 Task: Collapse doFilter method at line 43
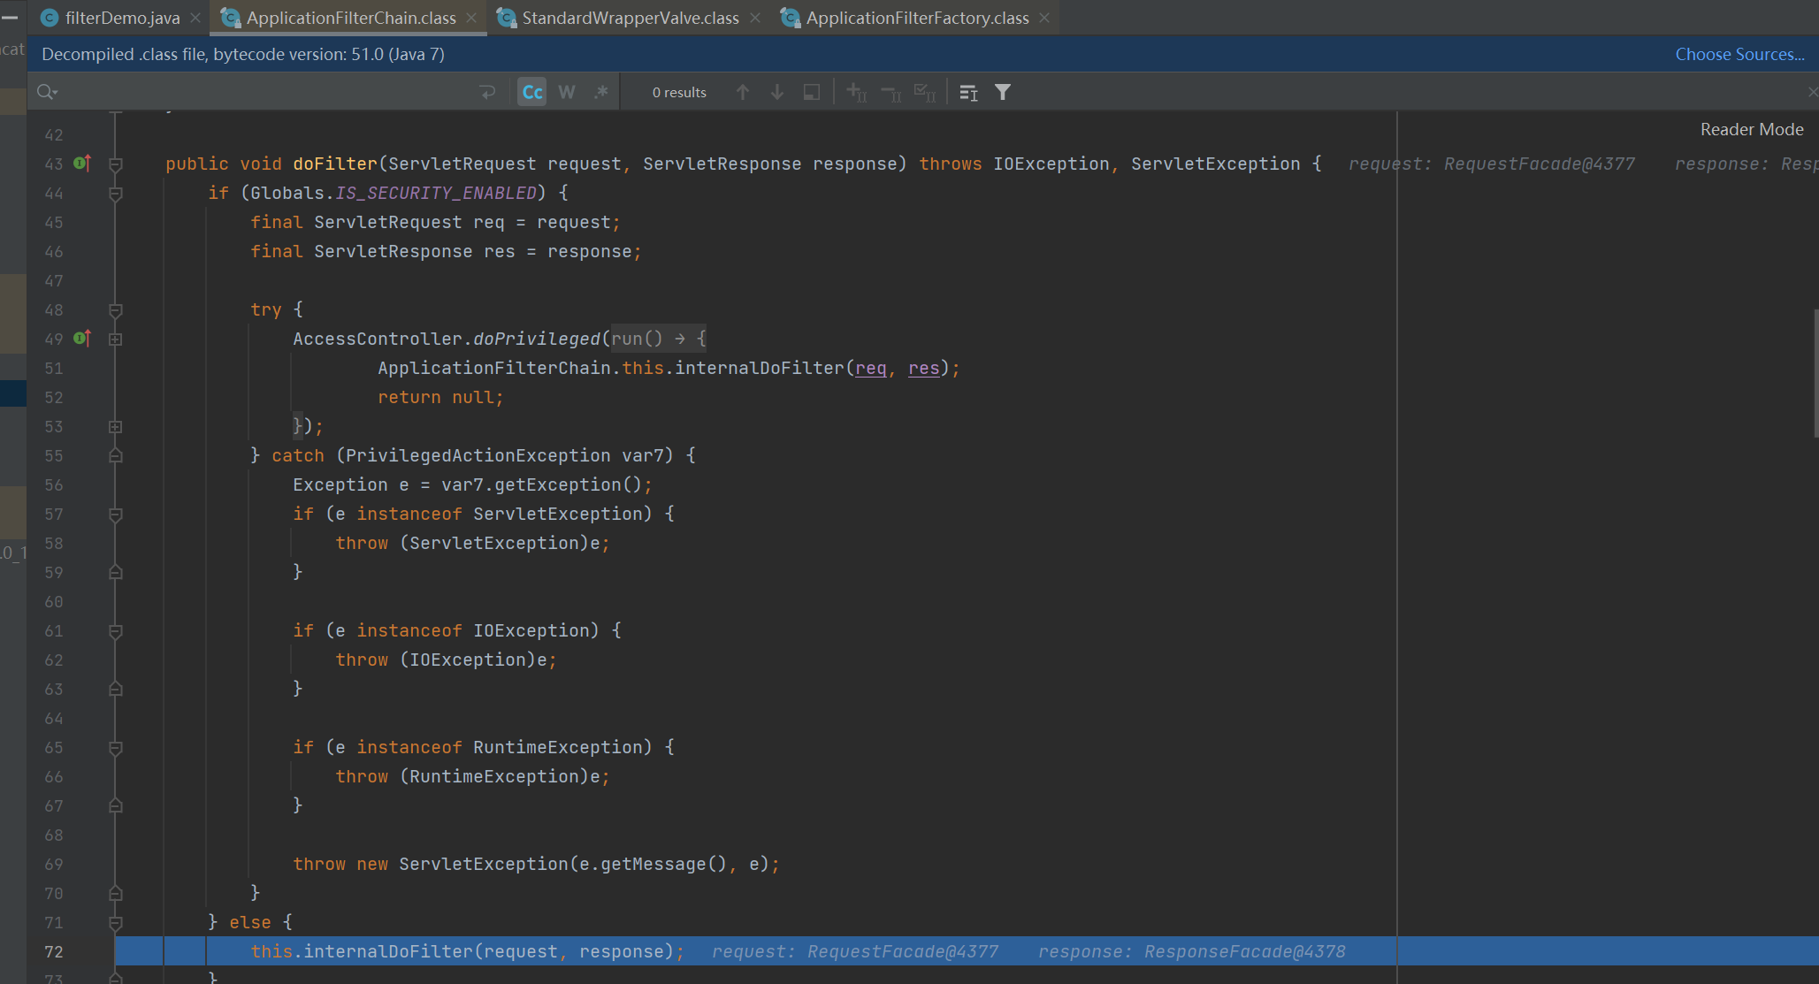[115, 164]
